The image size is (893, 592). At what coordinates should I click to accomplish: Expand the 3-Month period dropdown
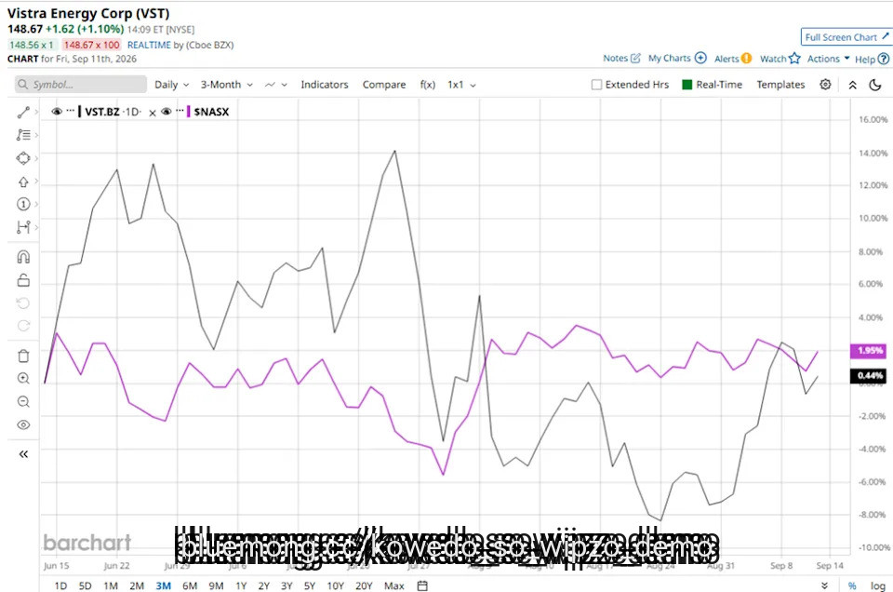(226, 85)
